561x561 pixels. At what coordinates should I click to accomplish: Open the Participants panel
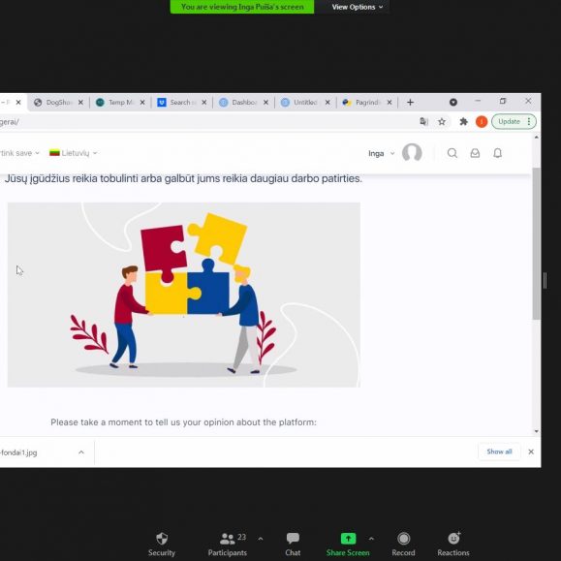pos(228,545)
